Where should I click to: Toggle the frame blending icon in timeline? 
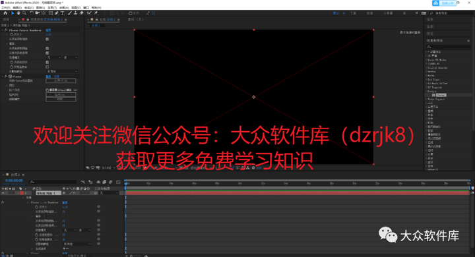coord(104,182)
